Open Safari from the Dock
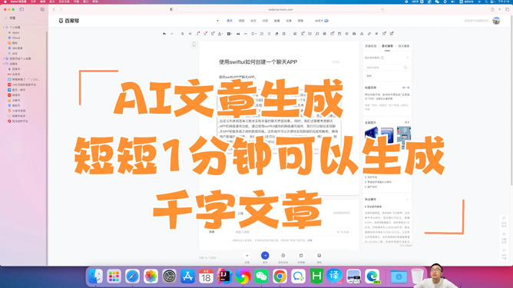The image size is (513, 288). coord(132,276)
